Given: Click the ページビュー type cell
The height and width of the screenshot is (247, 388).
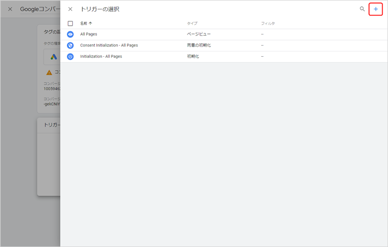Looking at the screenshot, I should coord(199,34).
